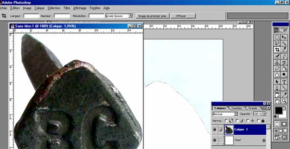Select the Zoom magnifier tool
This screenshot has height=149, width=290.
(x=284, y=101)
